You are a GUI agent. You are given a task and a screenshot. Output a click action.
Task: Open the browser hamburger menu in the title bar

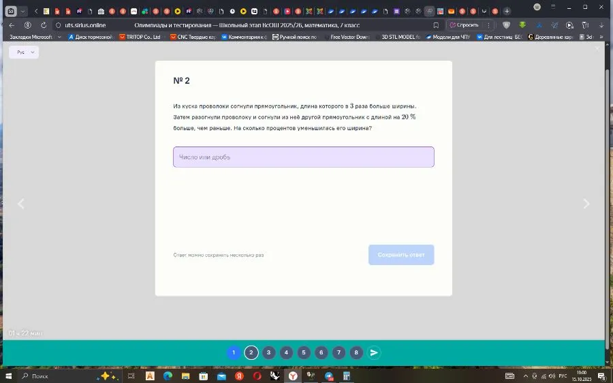553,7
